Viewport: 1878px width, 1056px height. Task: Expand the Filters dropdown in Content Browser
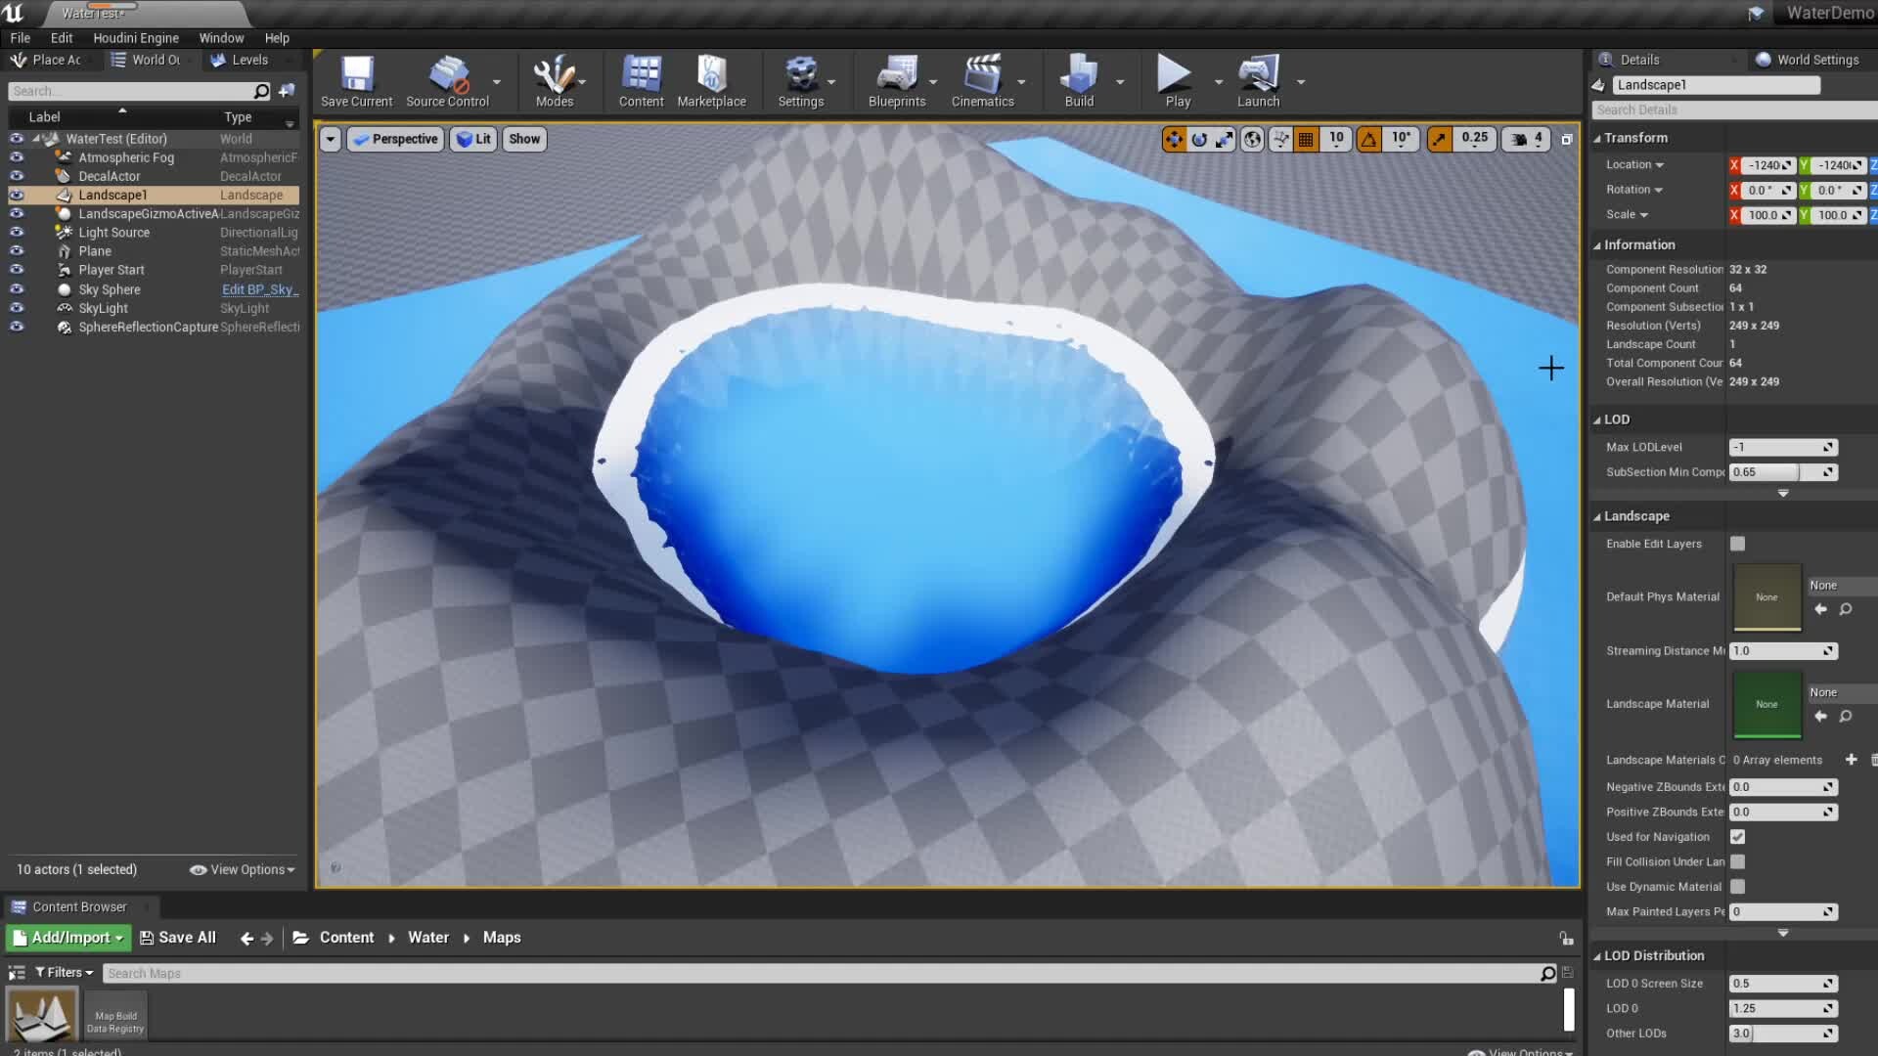tap(65, 973)
